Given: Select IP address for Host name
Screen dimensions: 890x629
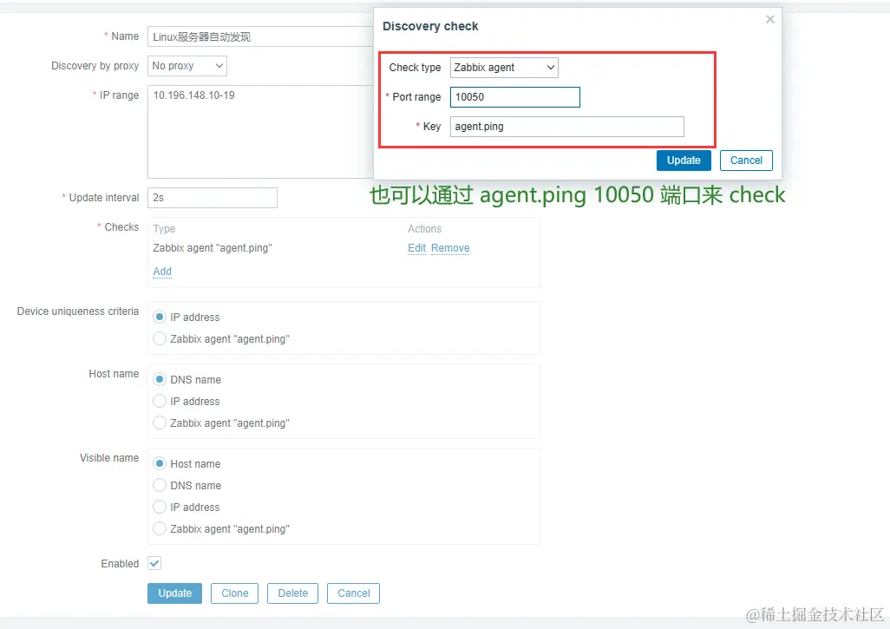Looking at the screenshot, I should tap(160, 401).
